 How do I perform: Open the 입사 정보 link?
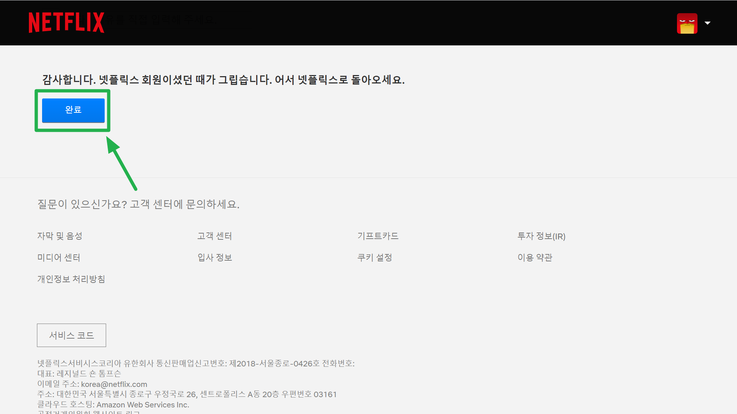[x=214, y=258]
